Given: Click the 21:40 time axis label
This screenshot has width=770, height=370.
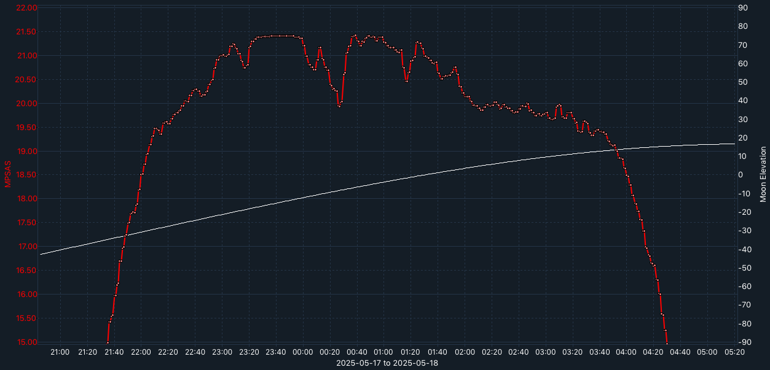Looking at the screenshot, I should (114, 352).
